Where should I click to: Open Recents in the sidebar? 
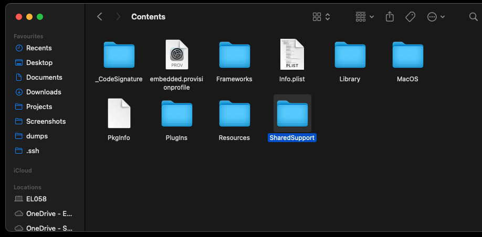tap(39, 48)
